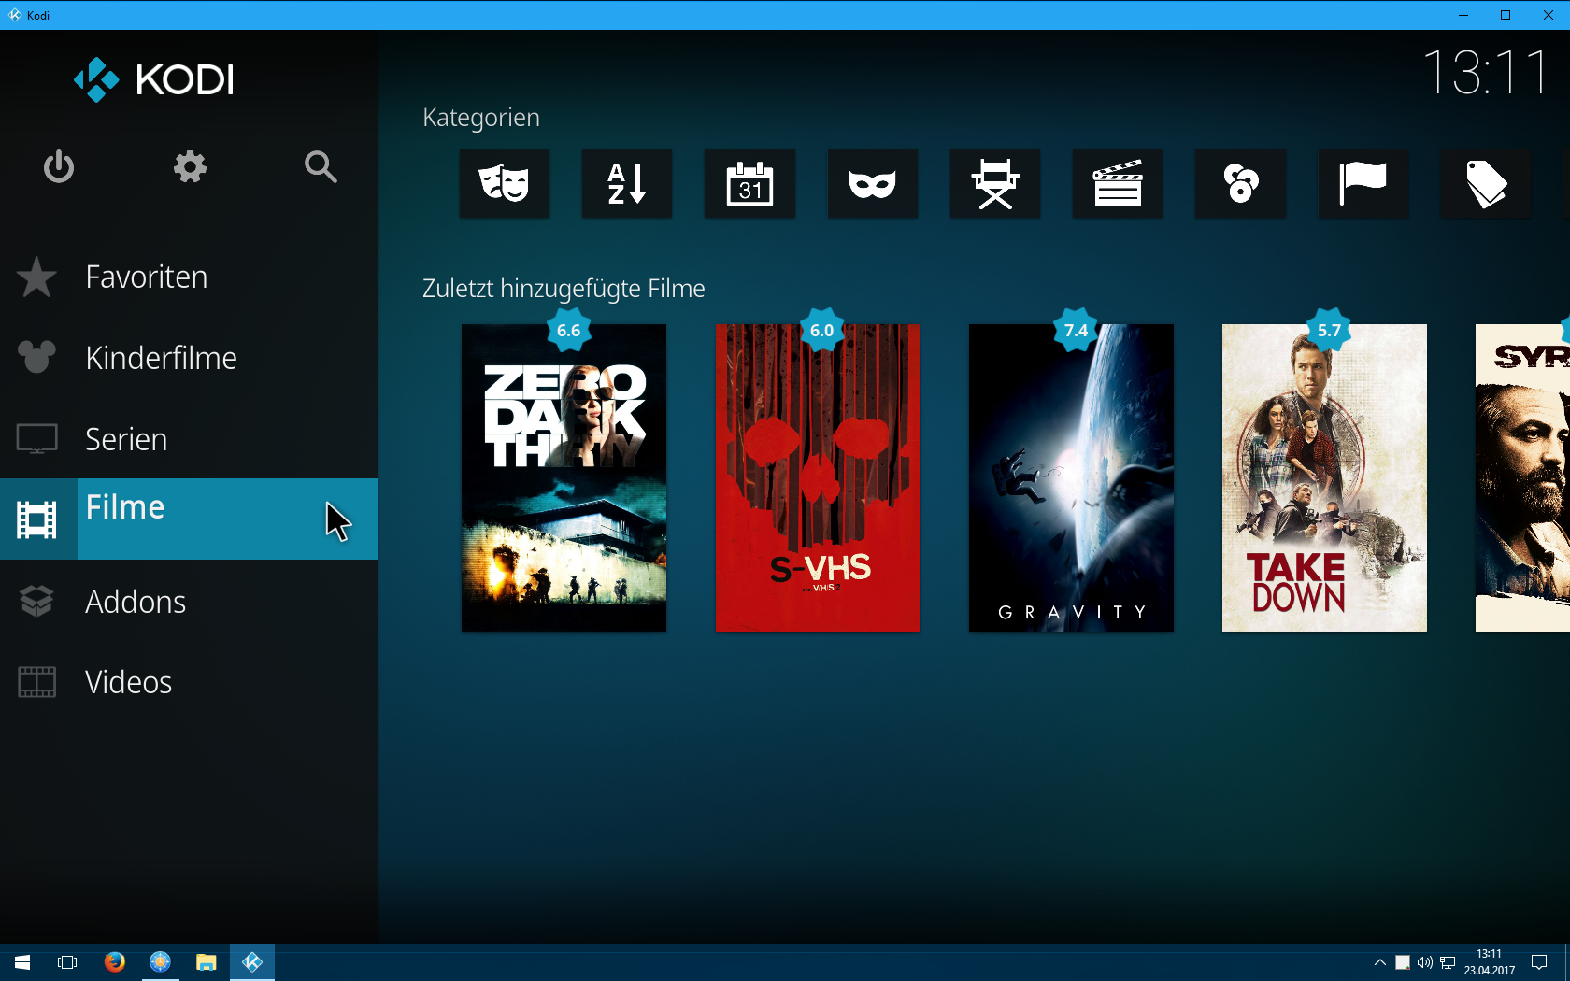The width and height of the screenshot is (1570, 981).
Task: Go to Serien section
Action: coord(189,439)
